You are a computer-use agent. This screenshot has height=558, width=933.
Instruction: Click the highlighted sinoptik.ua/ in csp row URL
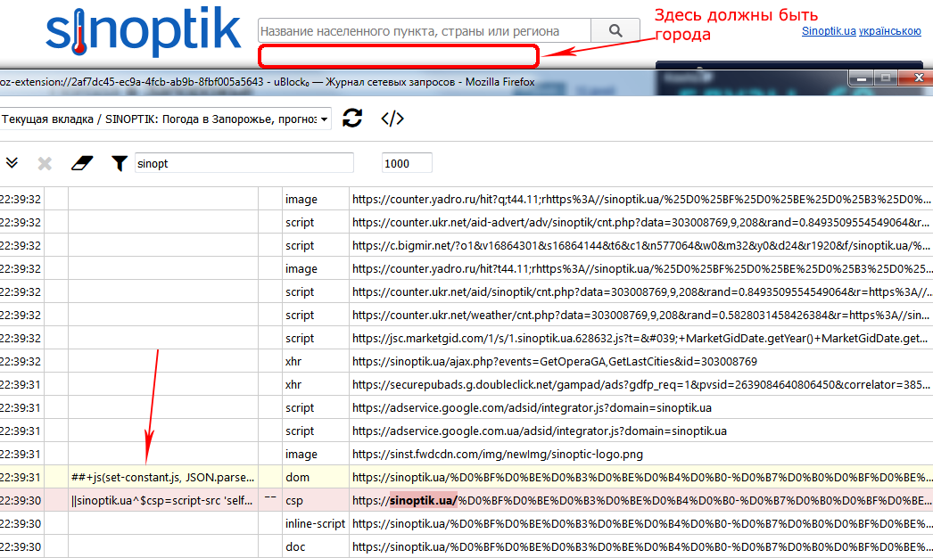pos(423,500)
